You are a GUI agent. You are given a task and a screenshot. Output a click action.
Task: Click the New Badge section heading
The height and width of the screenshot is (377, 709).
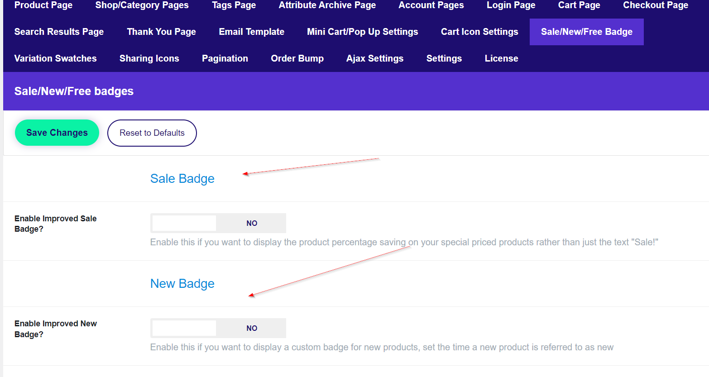(182, 284)
